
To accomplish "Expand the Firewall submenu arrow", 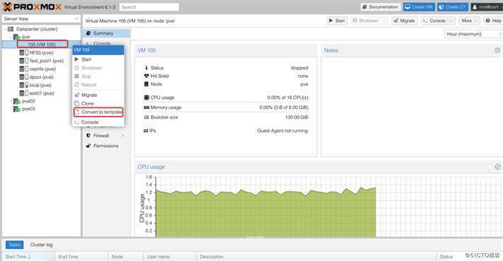I will coord(123,136).
